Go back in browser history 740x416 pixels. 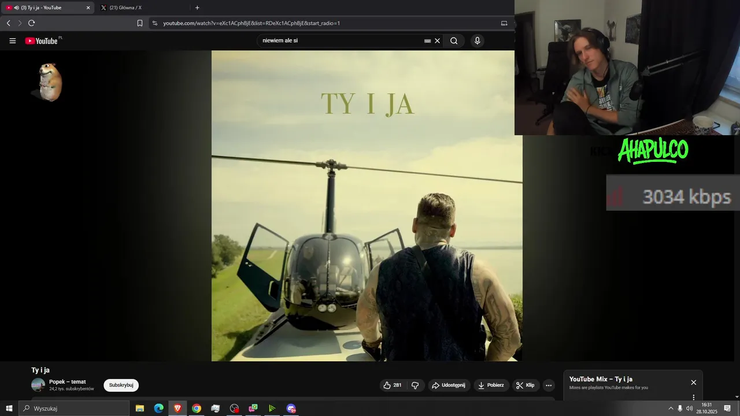click(x=8, y=23)
